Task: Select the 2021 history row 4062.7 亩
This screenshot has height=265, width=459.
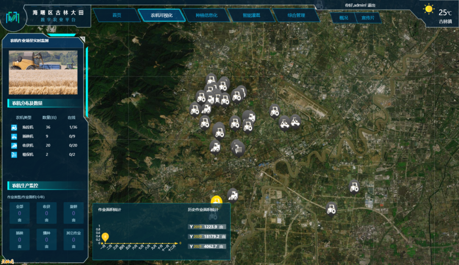Action: pos(207,246)
